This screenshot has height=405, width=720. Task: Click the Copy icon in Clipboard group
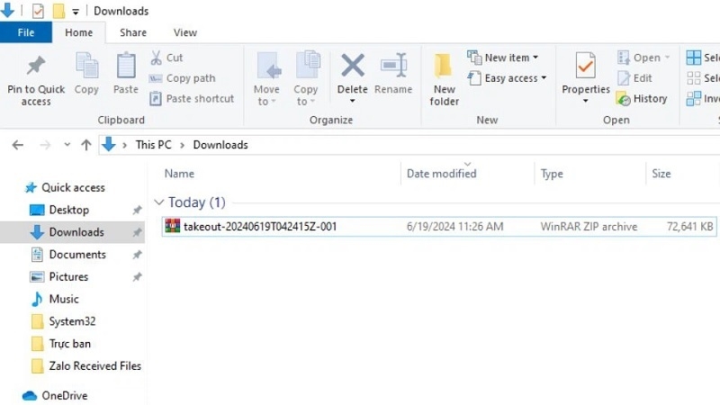pyautogui.click(x=86, y=67)
